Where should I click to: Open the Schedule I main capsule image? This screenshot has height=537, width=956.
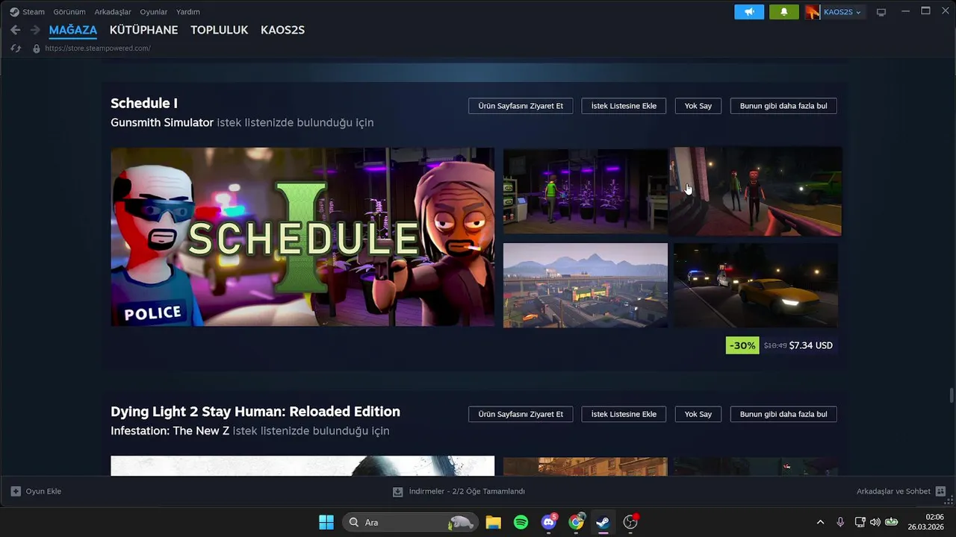coord(302,236)
